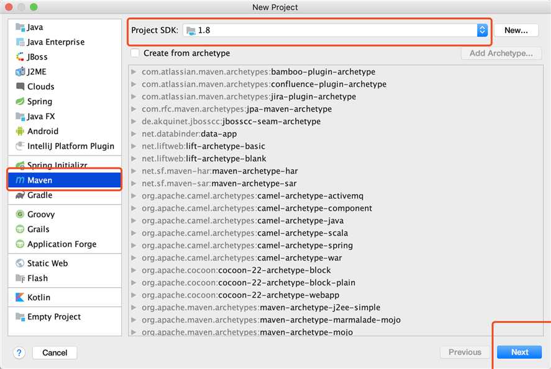Select Spring Initializr project type
The image size is (551, 369).
click(65, 164)
